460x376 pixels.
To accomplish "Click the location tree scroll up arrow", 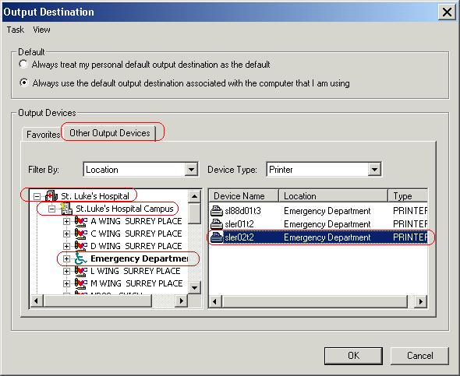I will [x=194, y=196].
